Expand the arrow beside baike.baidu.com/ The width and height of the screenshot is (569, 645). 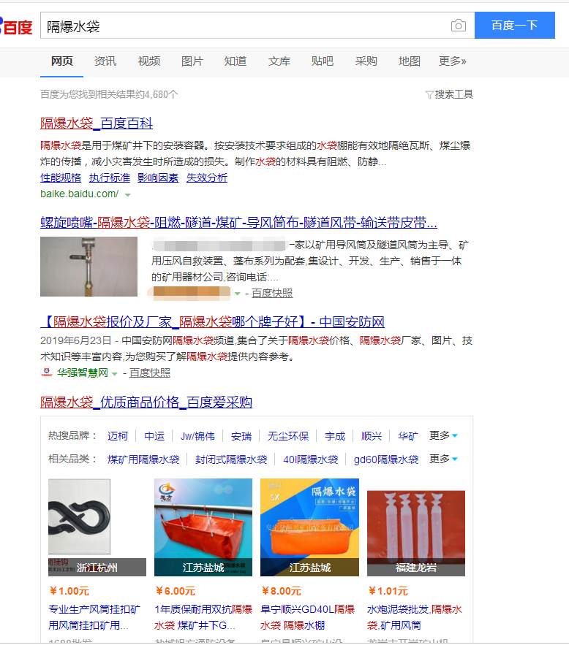point(128,195)
